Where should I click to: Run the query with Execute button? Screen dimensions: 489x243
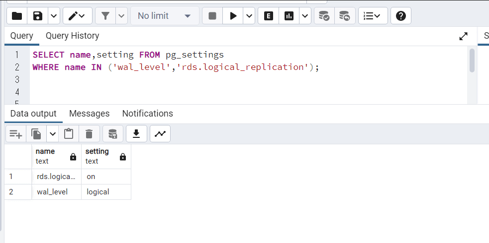point(233,16)
